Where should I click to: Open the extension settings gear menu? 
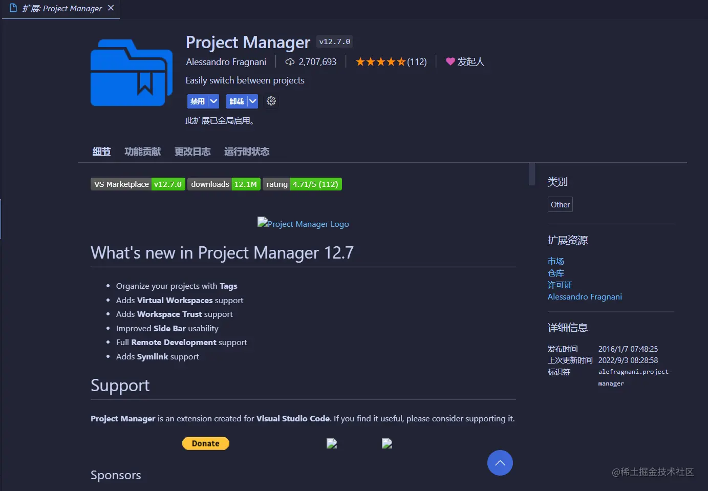(x=271, y=101)
